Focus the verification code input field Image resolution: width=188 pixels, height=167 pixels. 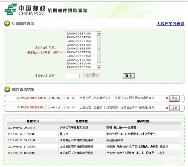coord(72,76)
